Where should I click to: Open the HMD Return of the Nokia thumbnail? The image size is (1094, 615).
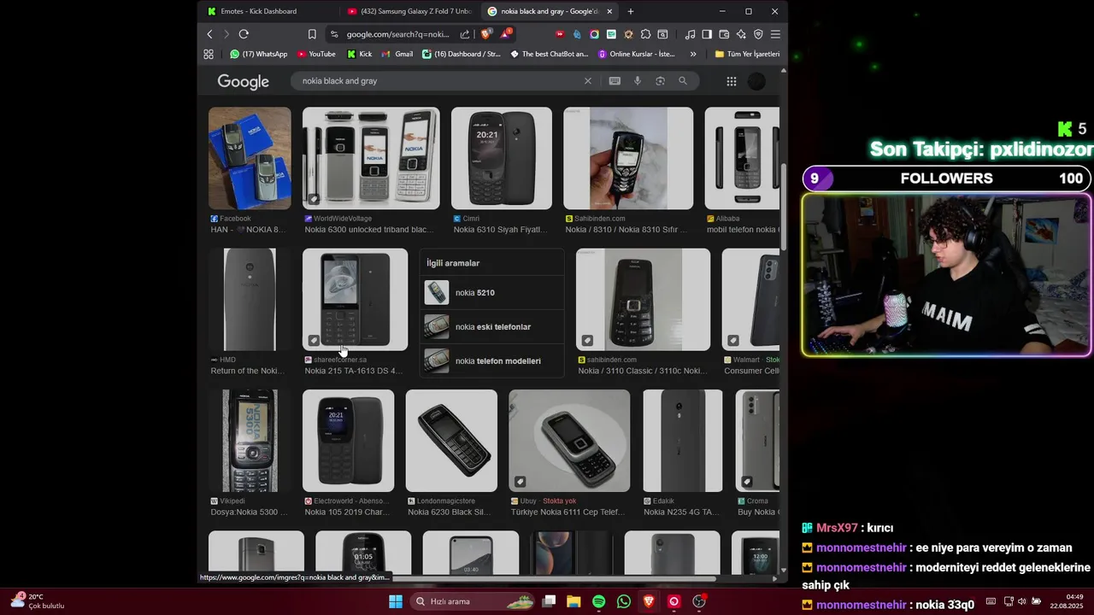(250, 300)
